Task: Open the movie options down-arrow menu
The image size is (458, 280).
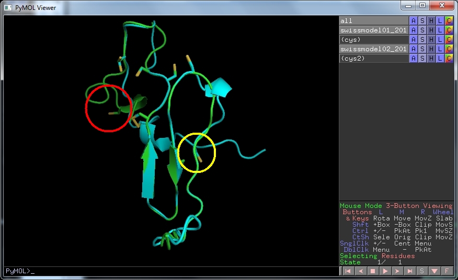Action: 434,271
